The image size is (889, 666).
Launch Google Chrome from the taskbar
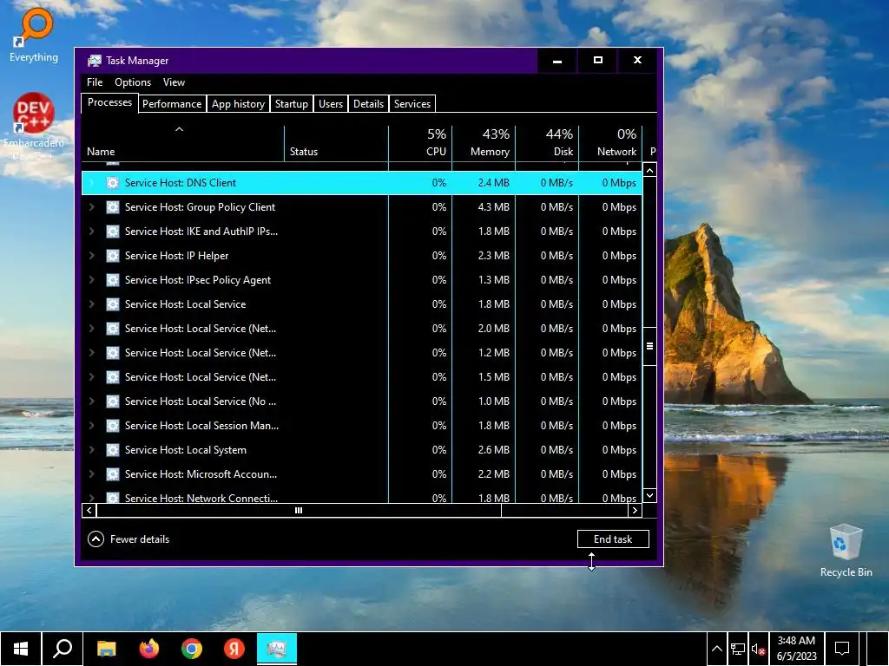[x=192, y=649]
